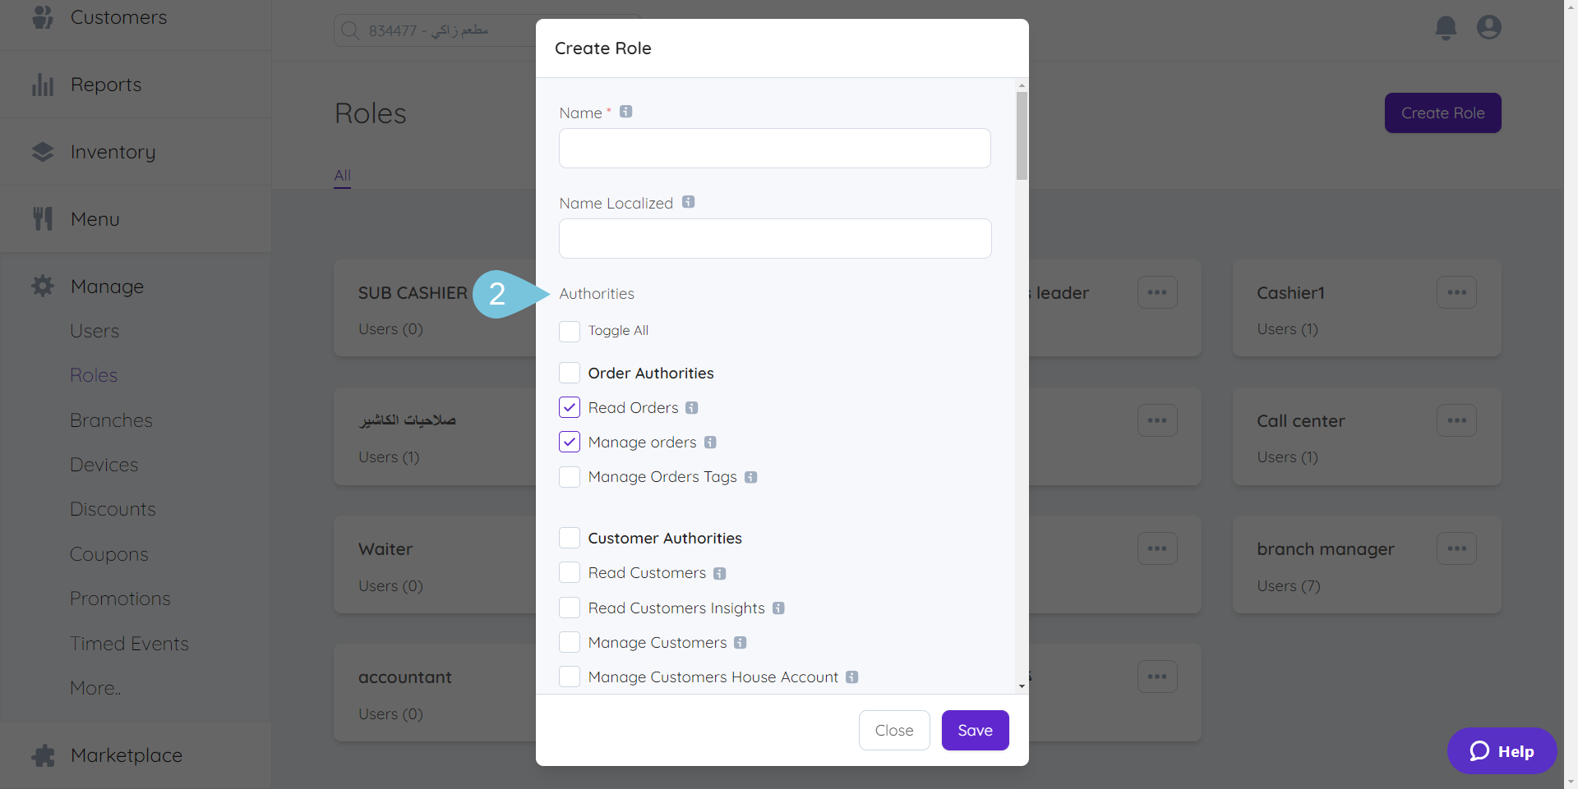Click info icon next to Read Customers Insights
The width and height of the screenshot is (1578, 789).
778,608
